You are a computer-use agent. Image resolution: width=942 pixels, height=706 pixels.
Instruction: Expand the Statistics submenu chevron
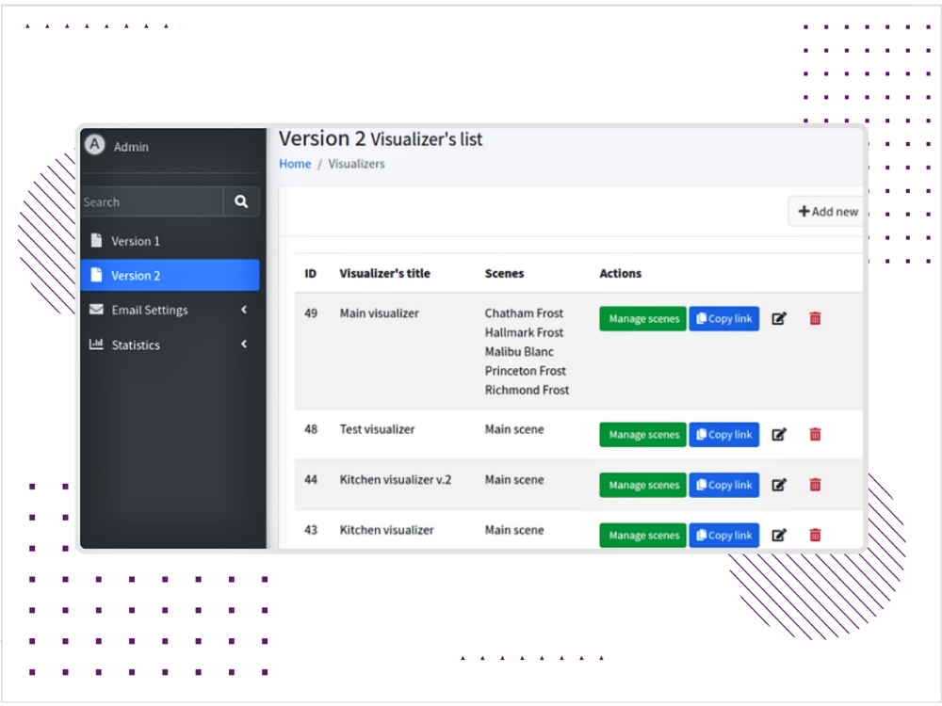[x=244, y=344]
